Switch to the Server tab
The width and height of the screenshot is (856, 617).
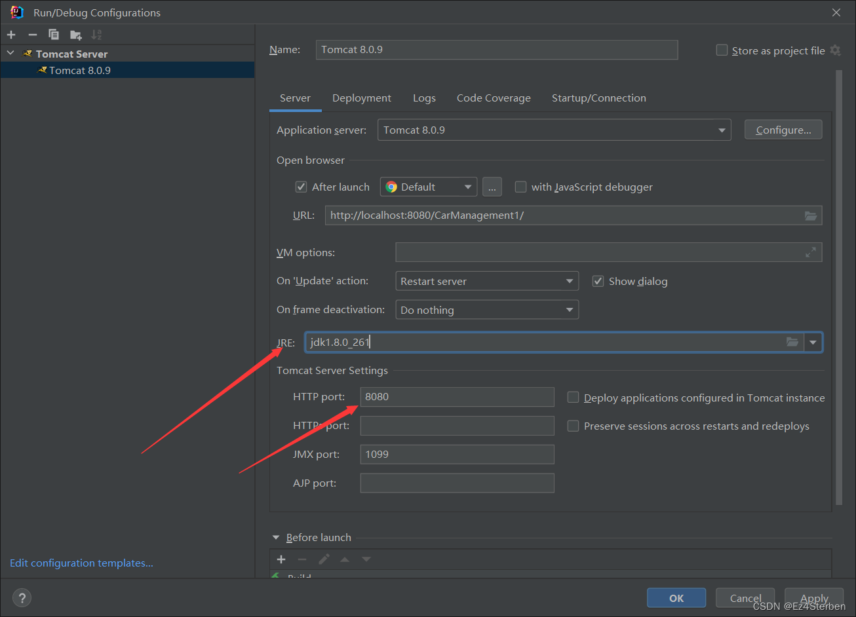coord(295,98)
